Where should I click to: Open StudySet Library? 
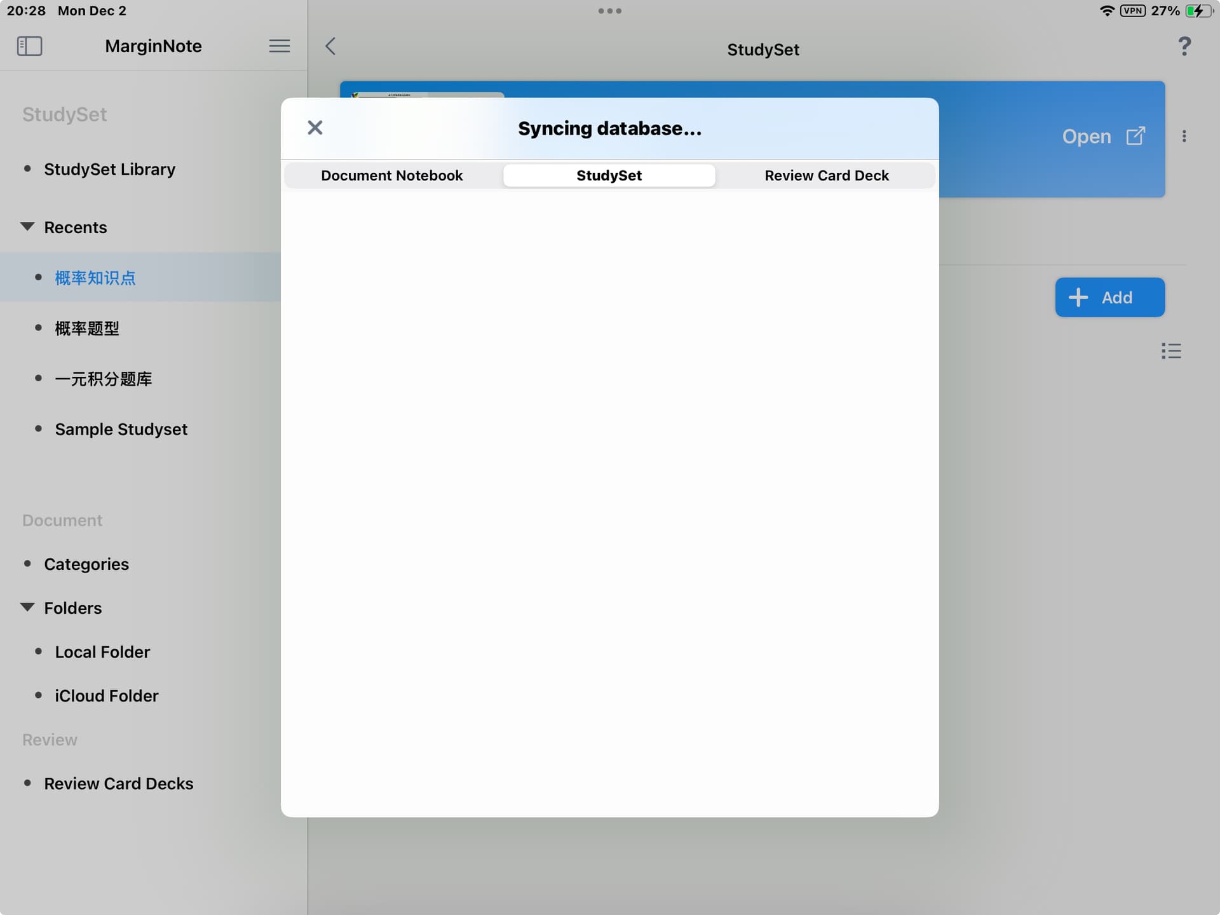[x=109, y=169]
